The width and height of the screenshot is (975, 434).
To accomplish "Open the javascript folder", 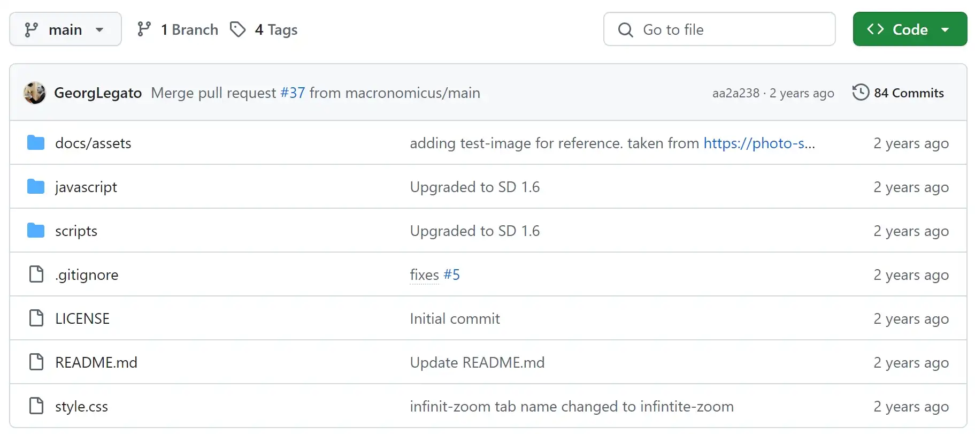I will pos(86,187).
